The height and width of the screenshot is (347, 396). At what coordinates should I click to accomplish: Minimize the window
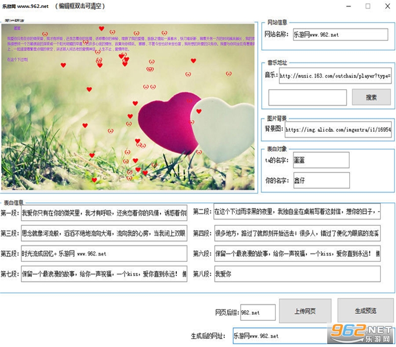tap(348, 6)
